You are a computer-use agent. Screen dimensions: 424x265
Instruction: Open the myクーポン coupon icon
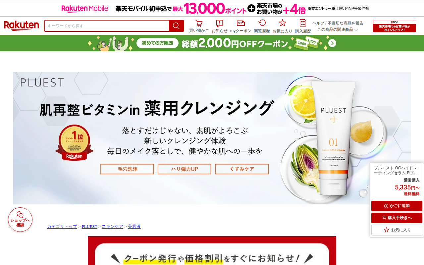pyautogui.click(x=241, y=26)
